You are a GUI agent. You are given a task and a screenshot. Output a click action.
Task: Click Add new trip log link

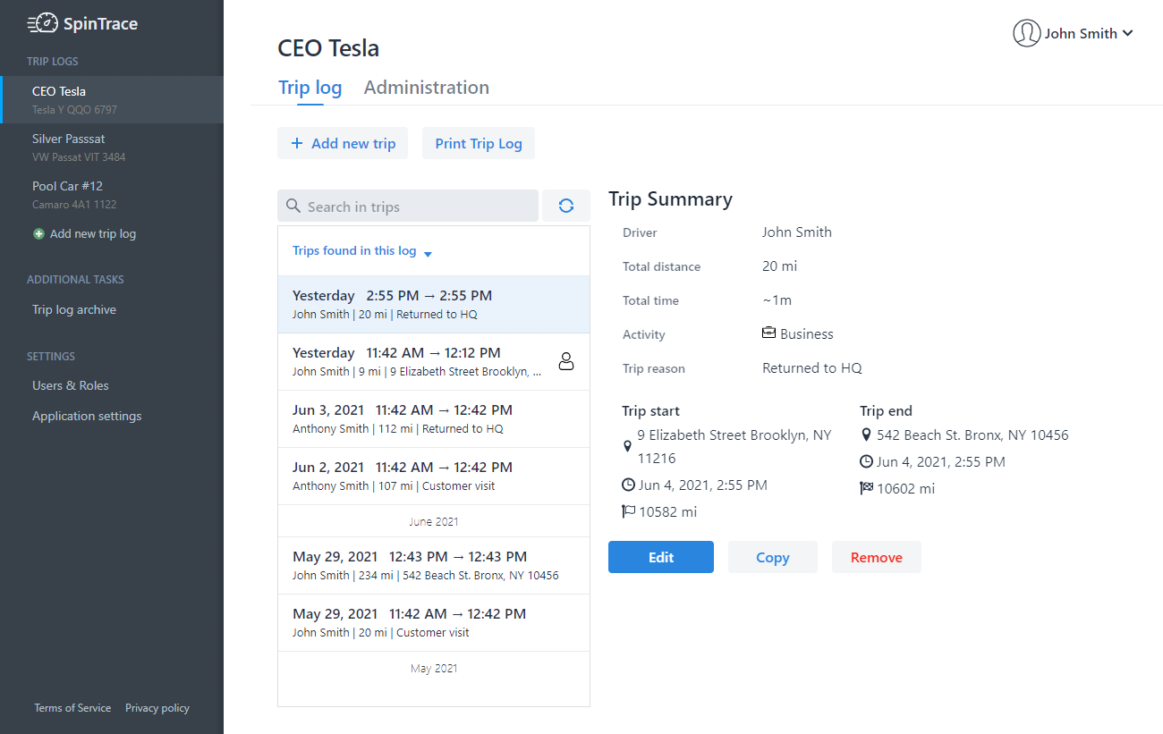pyautogui.click(x=93, y=234)
